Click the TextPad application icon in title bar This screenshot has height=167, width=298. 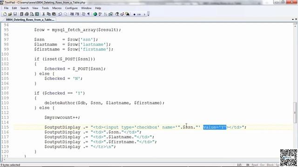(x=2, y=2)
